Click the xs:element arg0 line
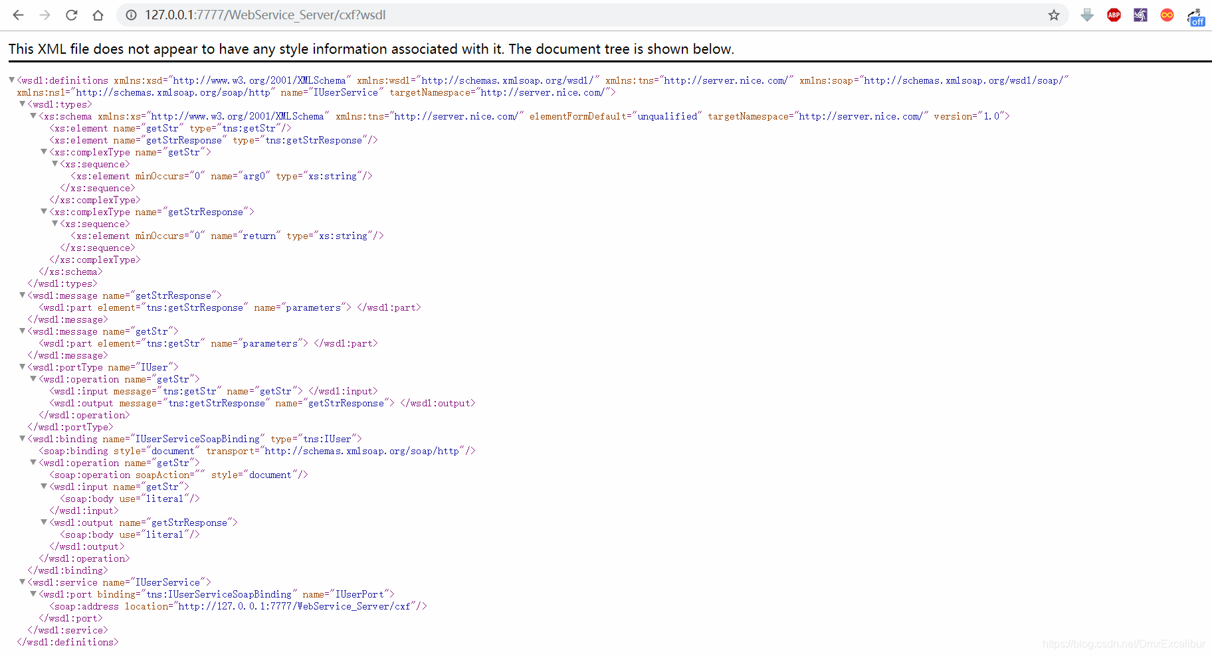This screenshot has width=1212, height=656. tap(221, 176)
